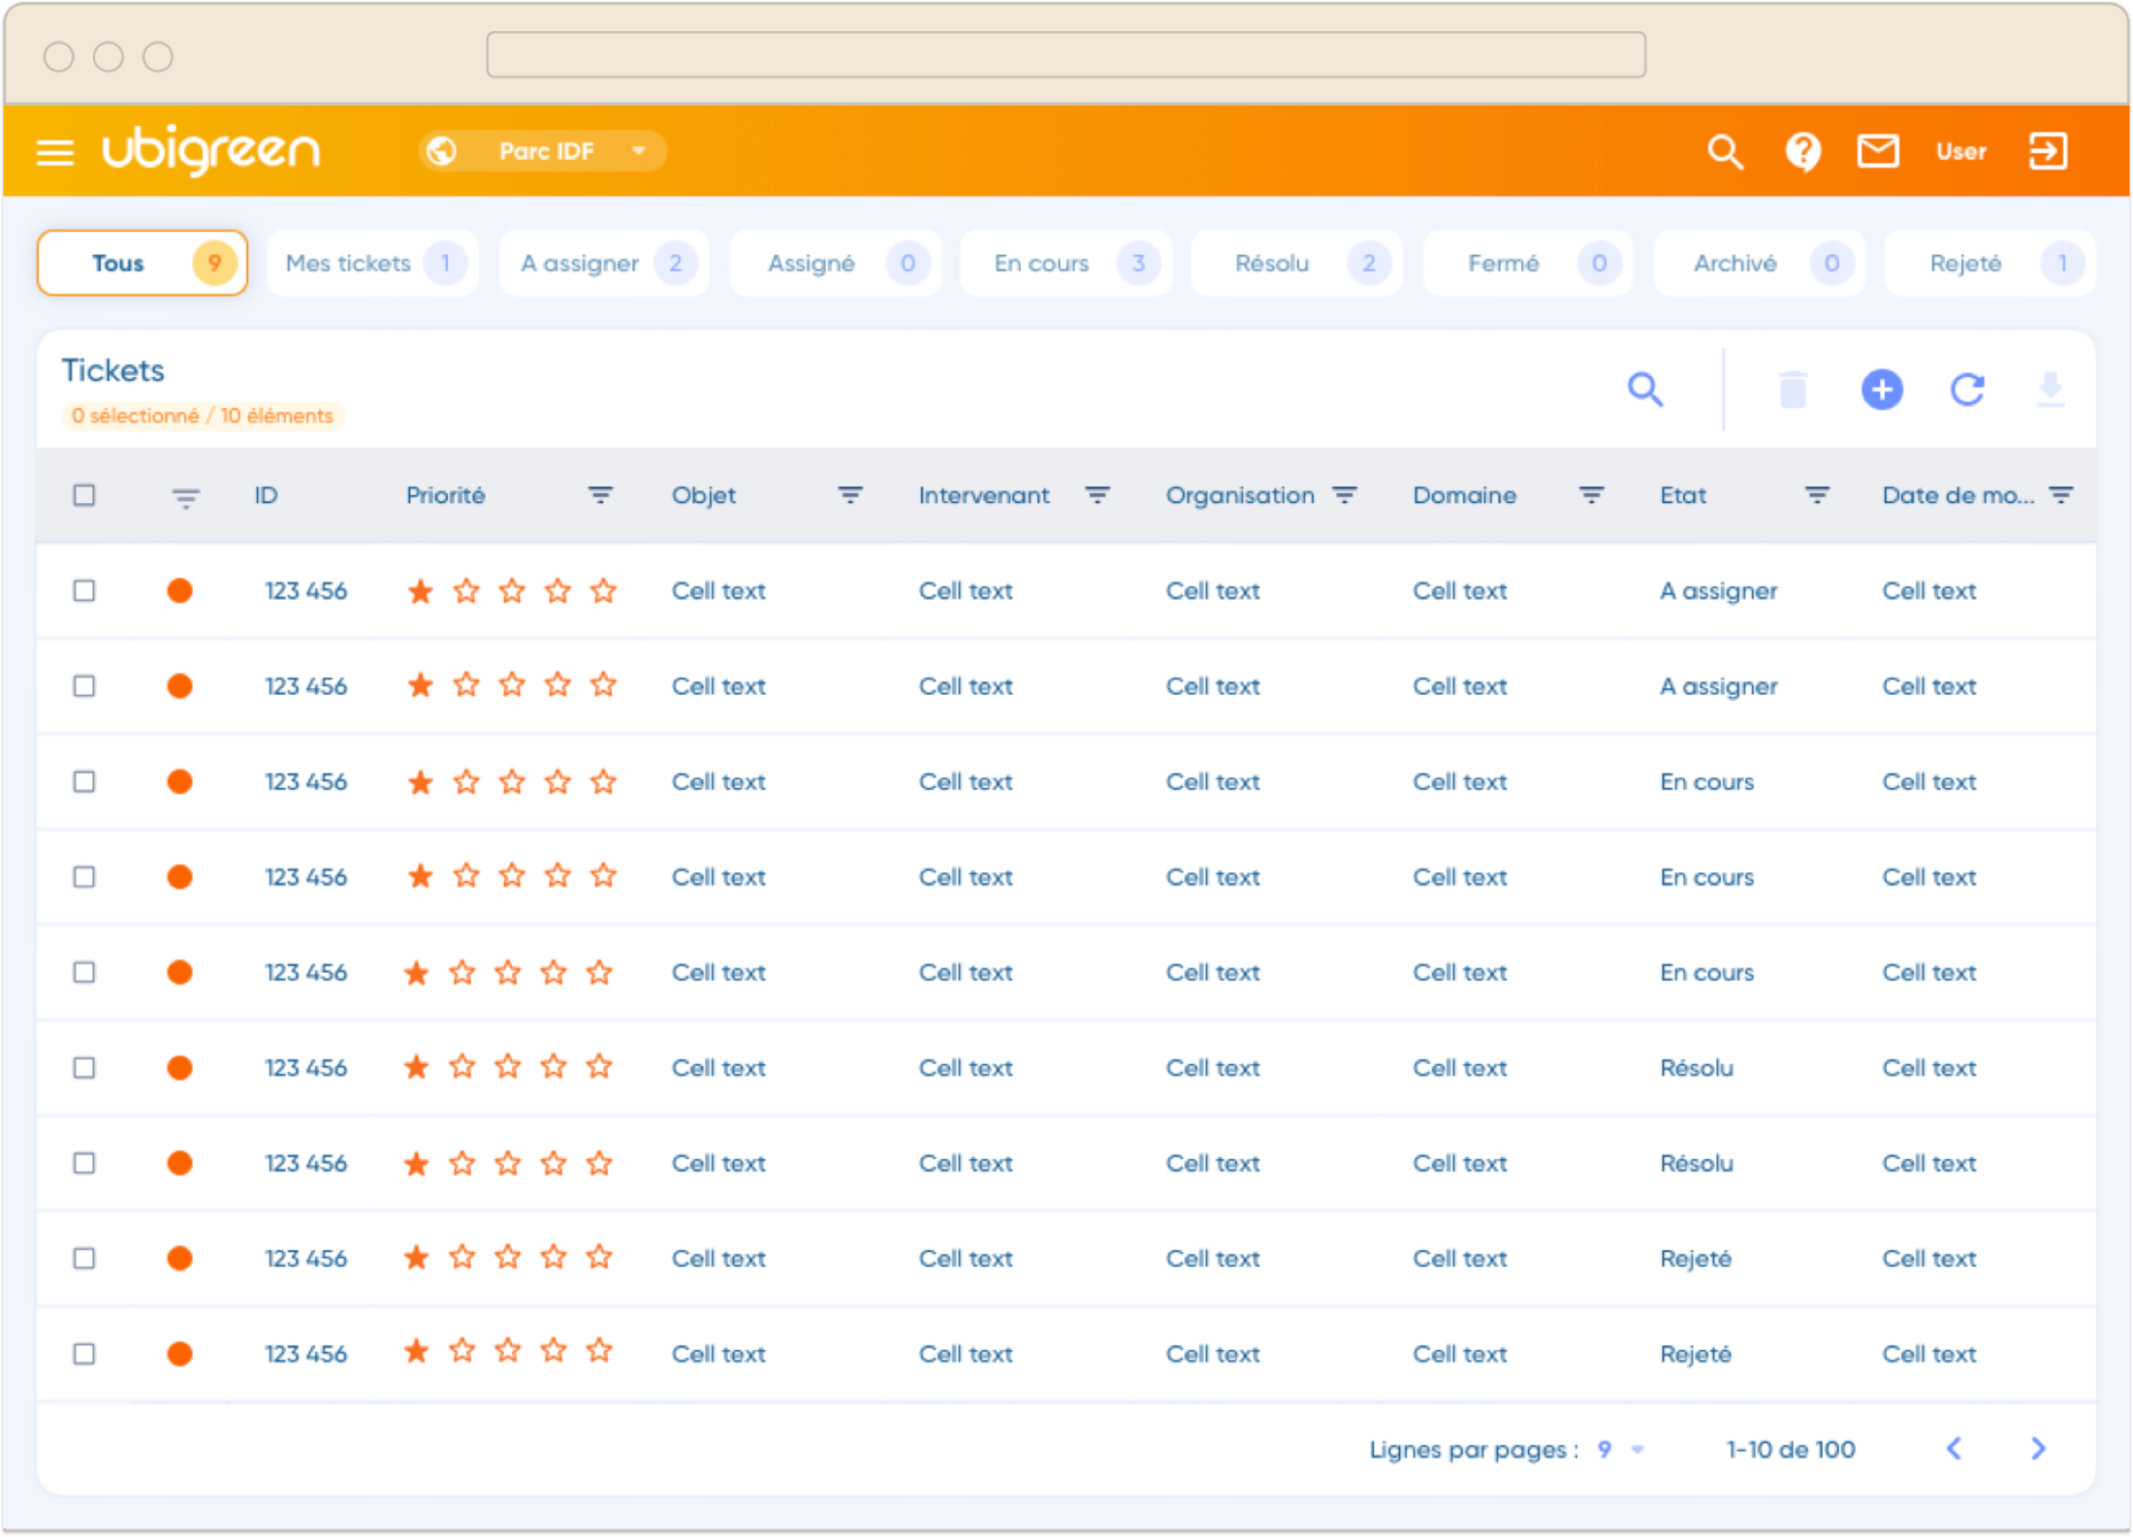Switch to the A assigner tab
The width and height of the screenshot is (2133, 1537).
604,263
